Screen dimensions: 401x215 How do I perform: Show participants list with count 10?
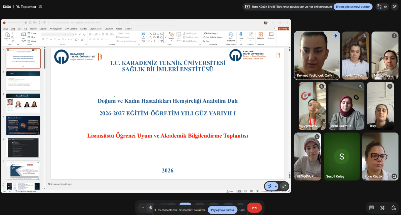coord(382,7)
